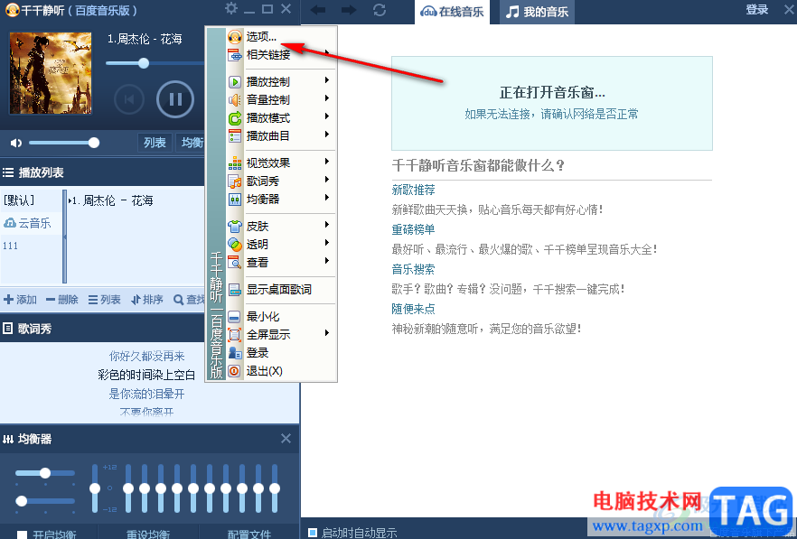This screenshot has height=539, width=797.
Task: Click the 音量控制 speaker icon
Action: (234, 100)
